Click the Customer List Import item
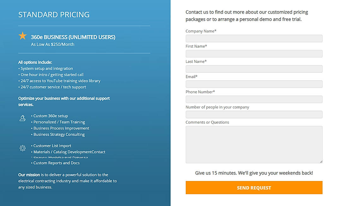Screen dimensions: 338x206 click(x=51, y=146)
